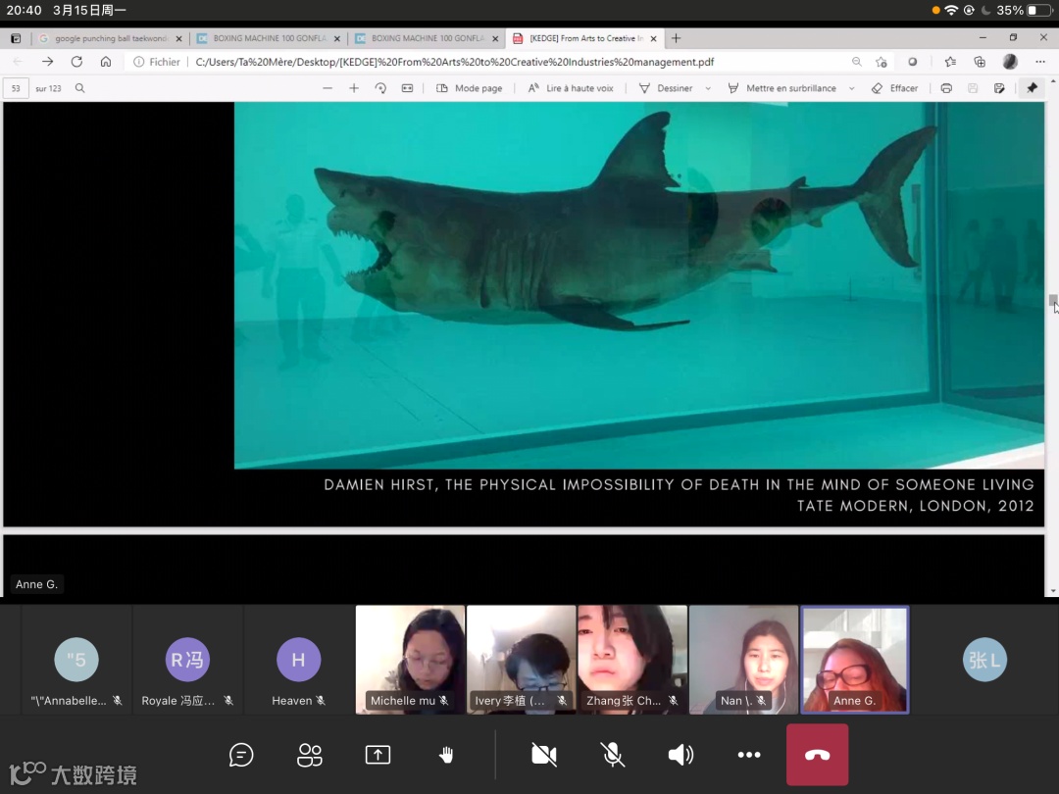
Task: Open Mode page view
Action: coord(470,88)
